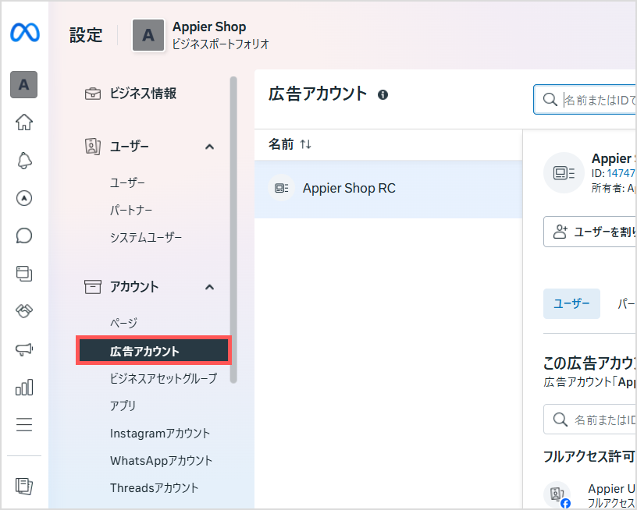Select 広告アカウント in the sidebar
637x510 pixels.
[x=154, y=351]
